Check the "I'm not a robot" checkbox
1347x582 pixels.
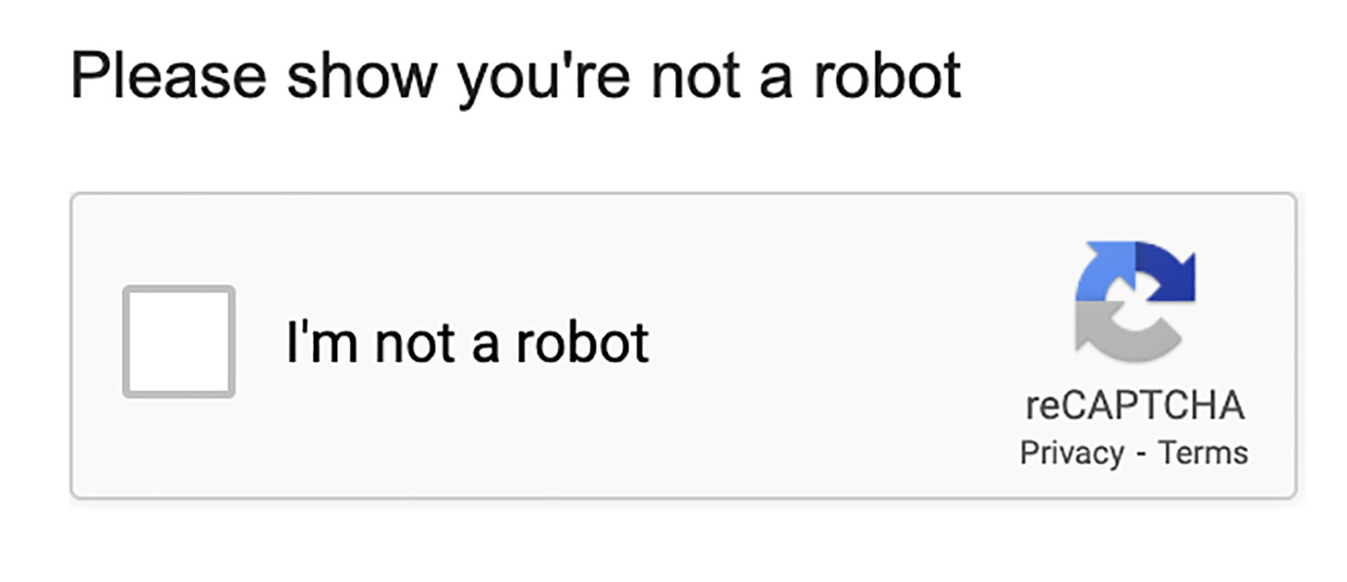179,342
